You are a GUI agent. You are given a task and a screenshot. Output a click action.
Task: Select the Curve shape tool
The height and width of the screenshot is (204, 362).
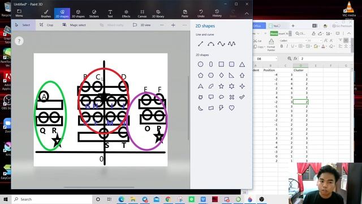[x=211, y=44]
